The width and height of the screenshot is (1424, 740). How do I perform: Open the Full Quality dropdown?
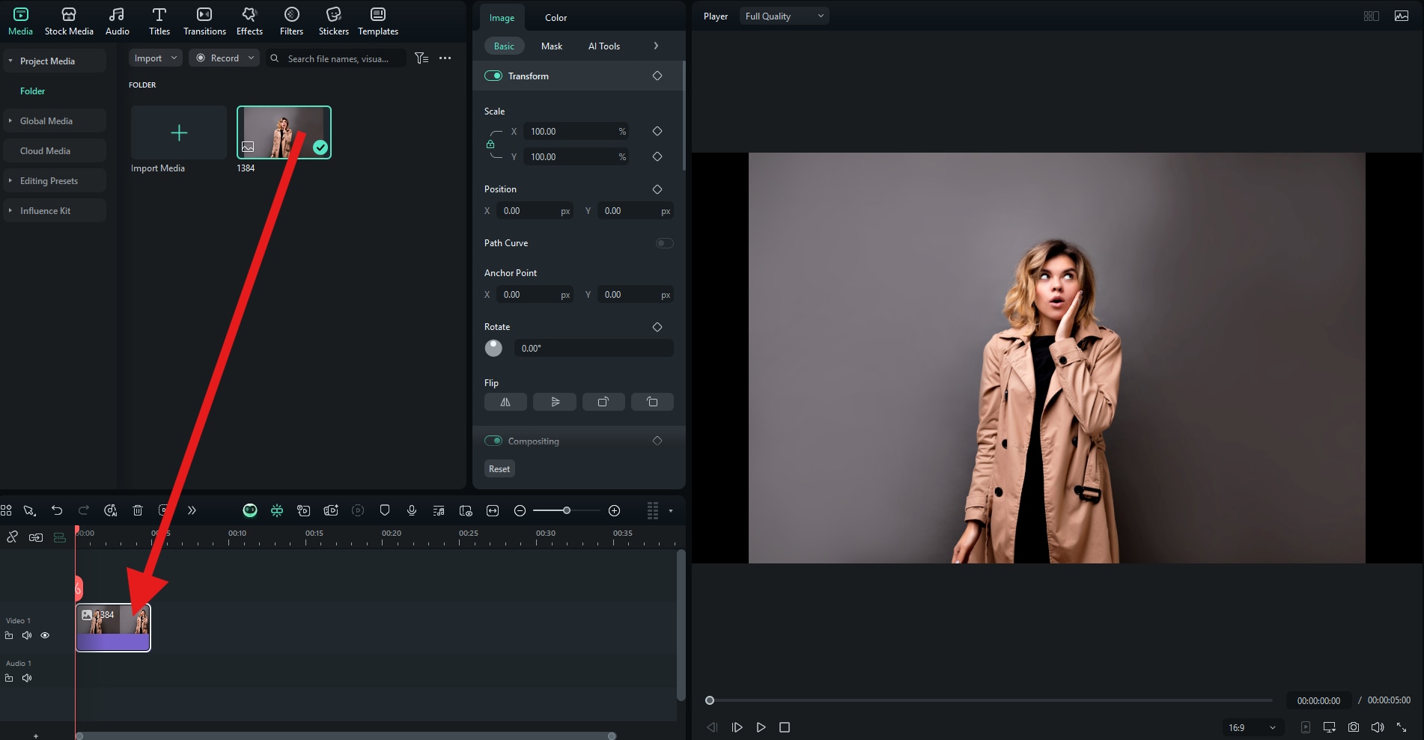tap(784, 16)
